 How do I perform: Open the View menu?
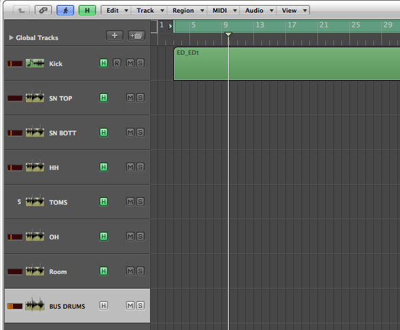point(293,11)
